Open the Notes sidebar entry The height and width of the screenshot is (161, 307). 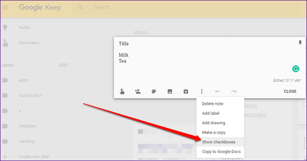24,27
